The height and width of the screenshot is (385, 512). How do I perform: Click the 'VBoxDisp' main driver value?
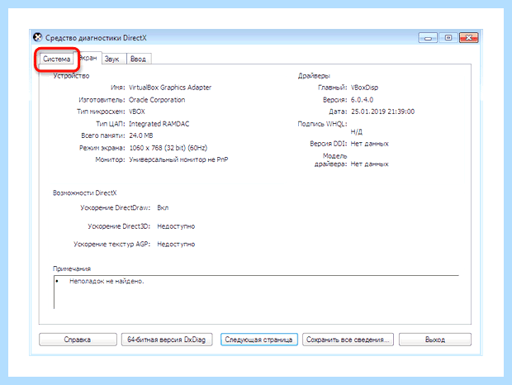364,88
